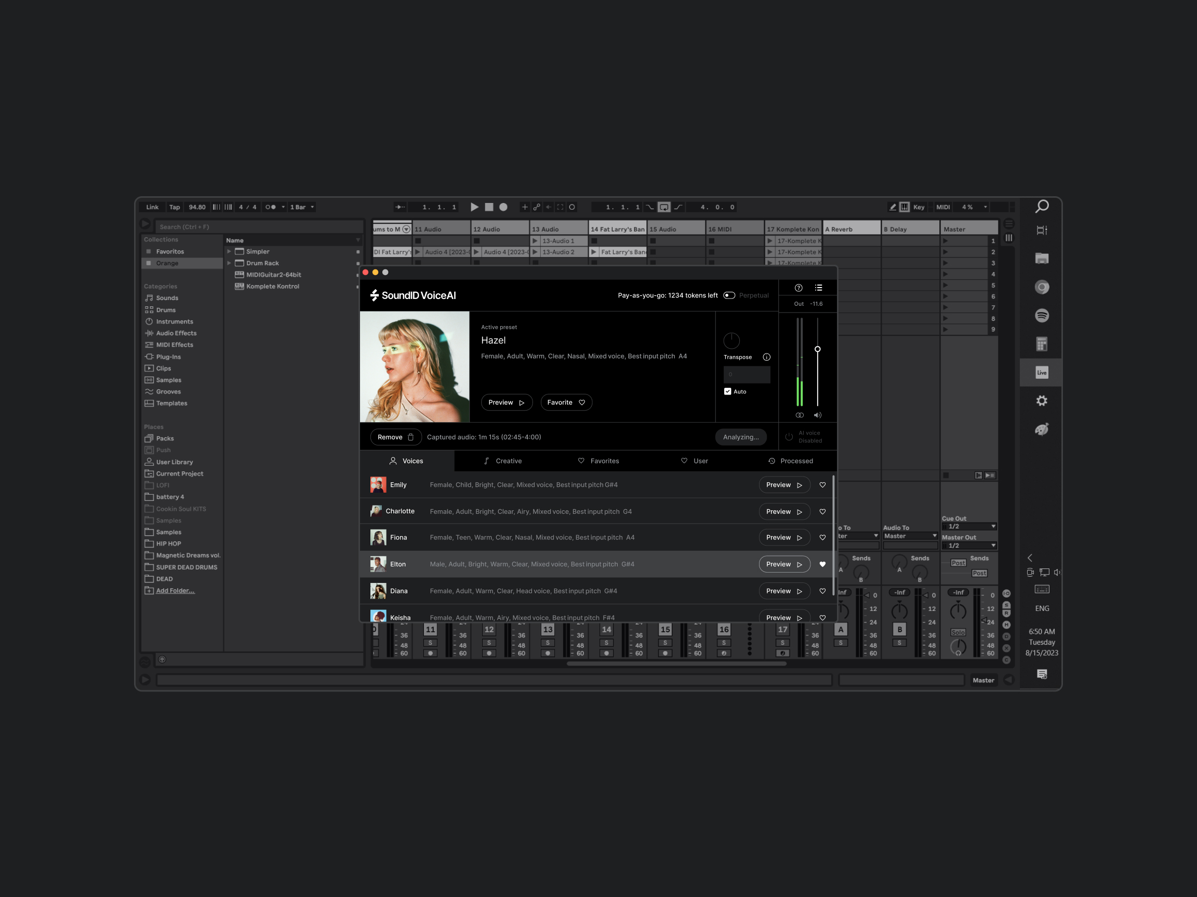Viewport: 1197px width, 897px height.
Task: Click the Transpose info icon
Action: [766, 357]
